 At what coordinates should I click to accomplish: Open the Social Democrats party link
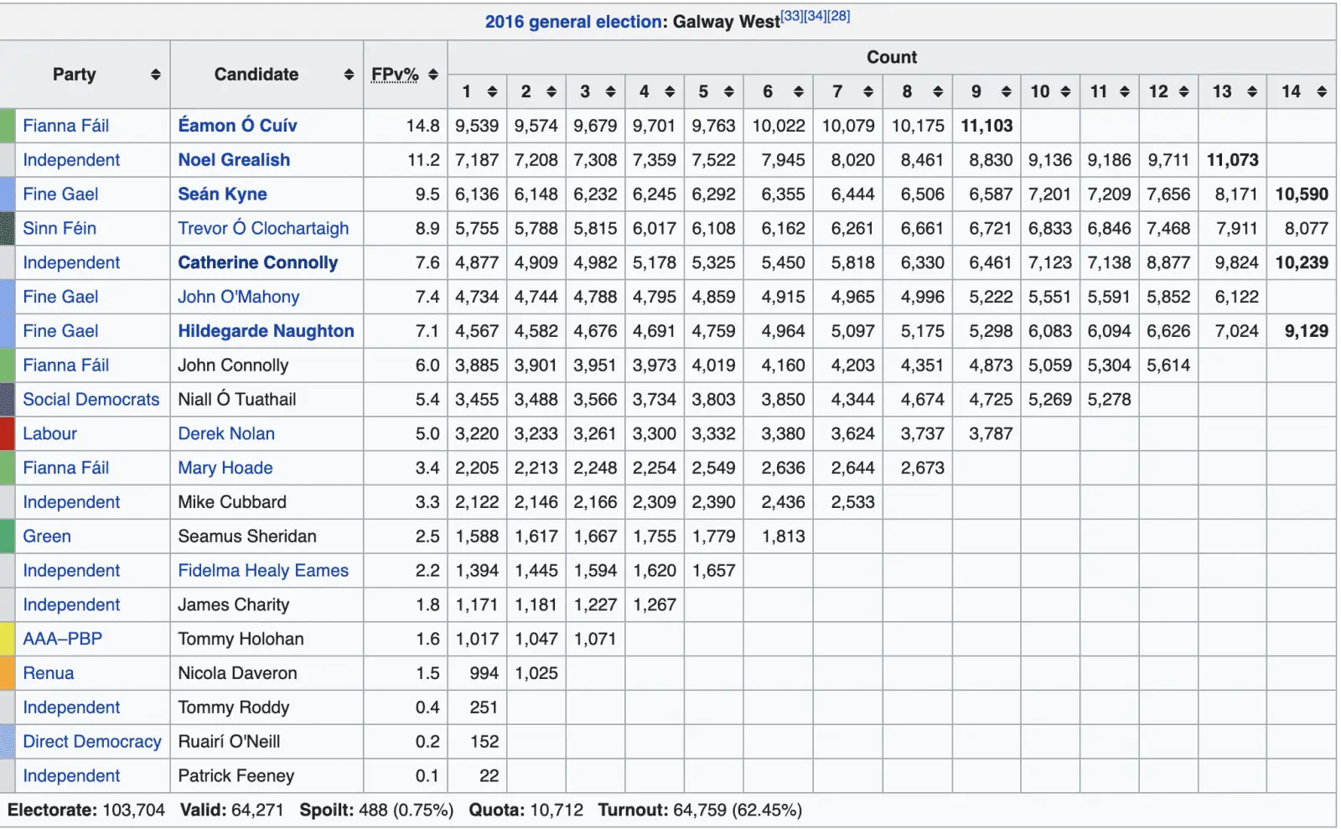[x=91, y=400]
